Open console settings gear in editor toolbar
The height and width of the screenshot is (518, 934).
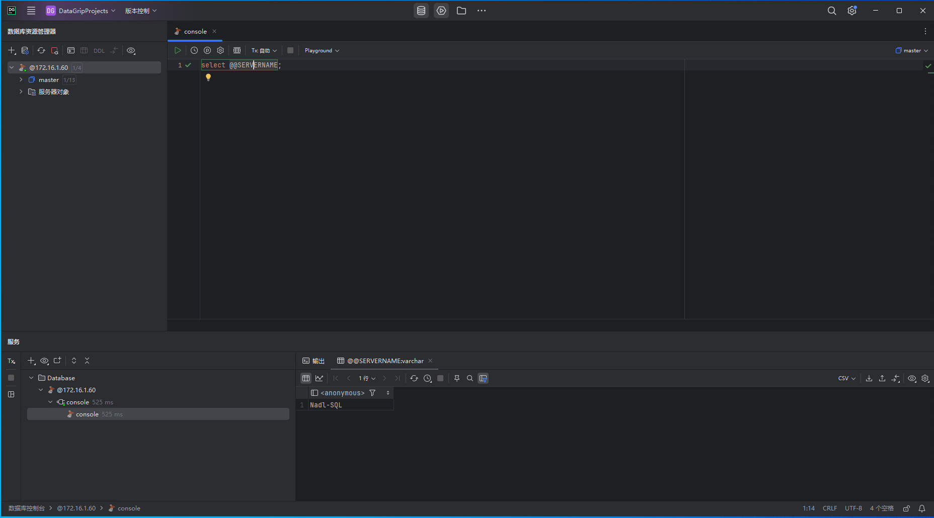pyautogui.click(x=220, y=50)
